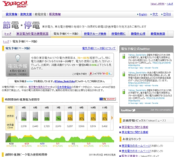The image size is (175, 157).
Task: Open the hashtag #denkiyoho in the first tweet
Action: point(134,65)
